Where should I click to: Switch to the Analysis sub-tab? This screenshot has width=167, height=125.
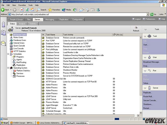coord(22,24)
